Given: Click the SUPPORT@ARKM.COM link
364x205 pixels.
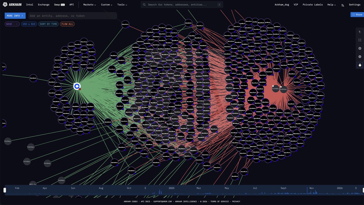Looking at the screenshot, I should pos(163,201).
